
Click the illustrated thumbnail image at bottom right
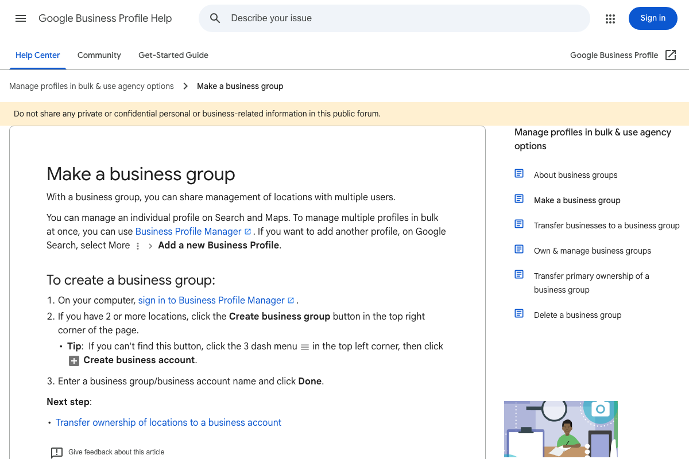561,429
